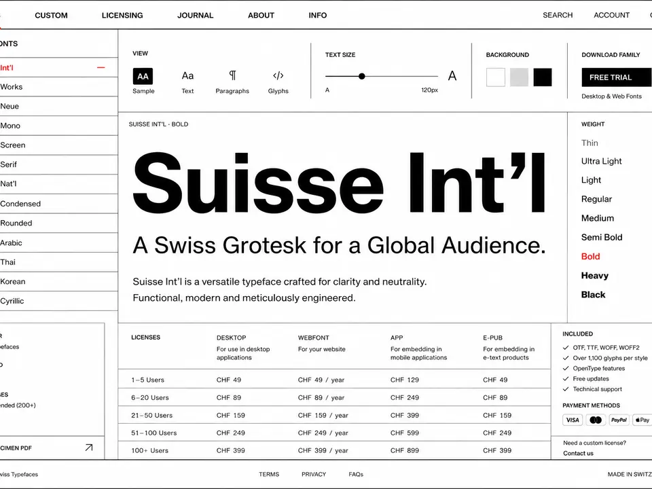
Task: Open the FAQs footer link
Action: pos(356,474)
